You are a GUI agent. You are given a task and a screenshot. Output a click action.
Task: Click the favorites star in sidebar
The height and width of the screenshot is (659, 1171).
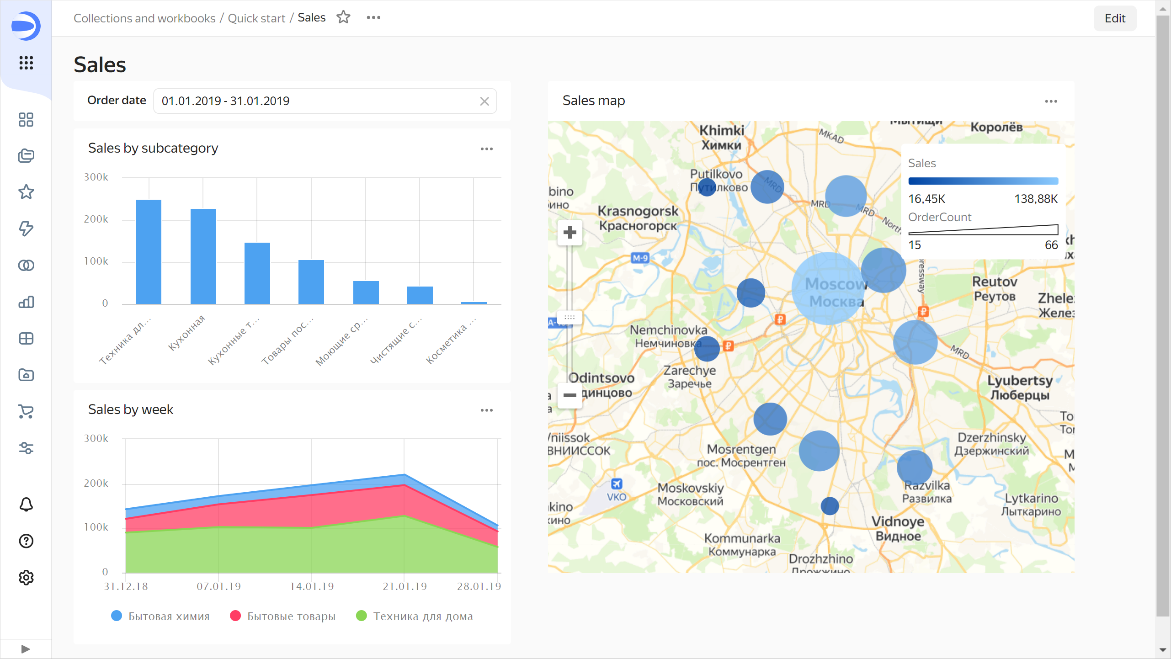(26, 192)
